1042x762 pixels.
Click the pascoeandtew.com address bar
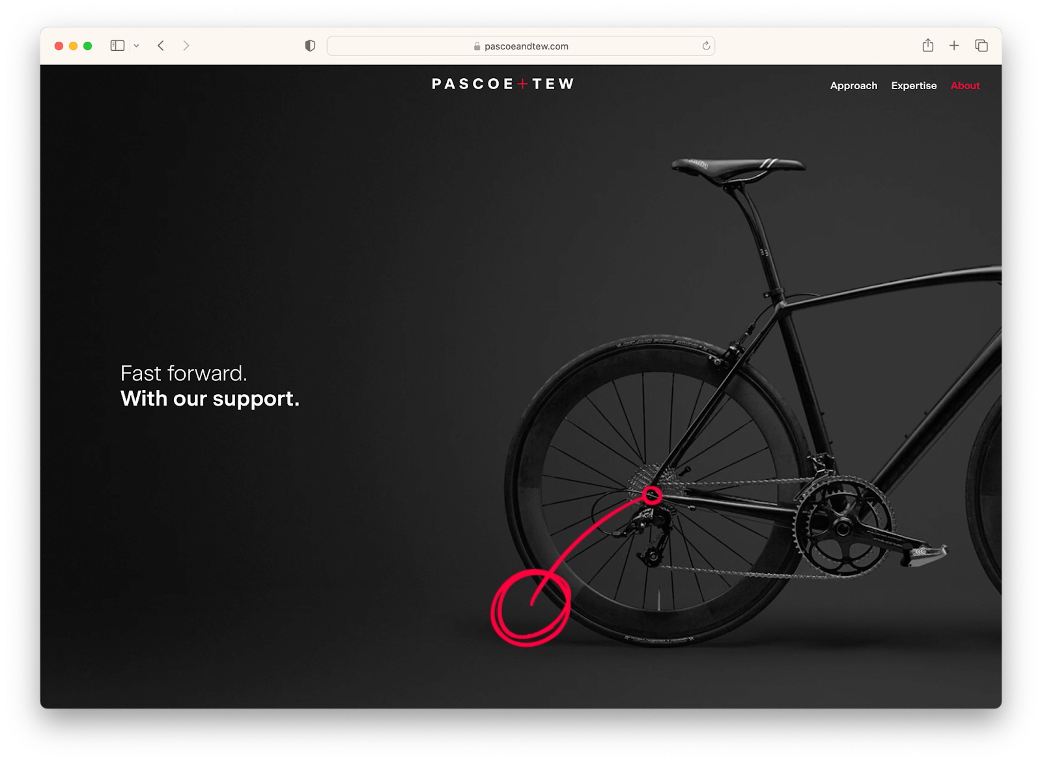click(521, 46)
